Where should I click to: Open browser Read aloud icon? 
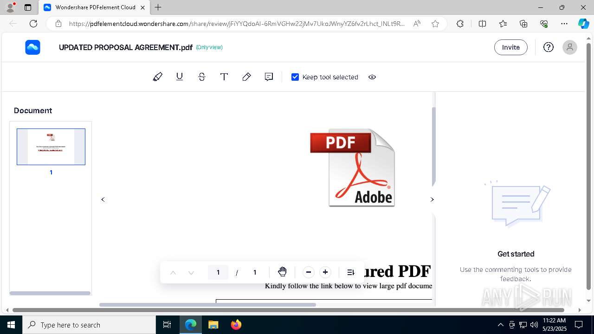coord(417,24)
